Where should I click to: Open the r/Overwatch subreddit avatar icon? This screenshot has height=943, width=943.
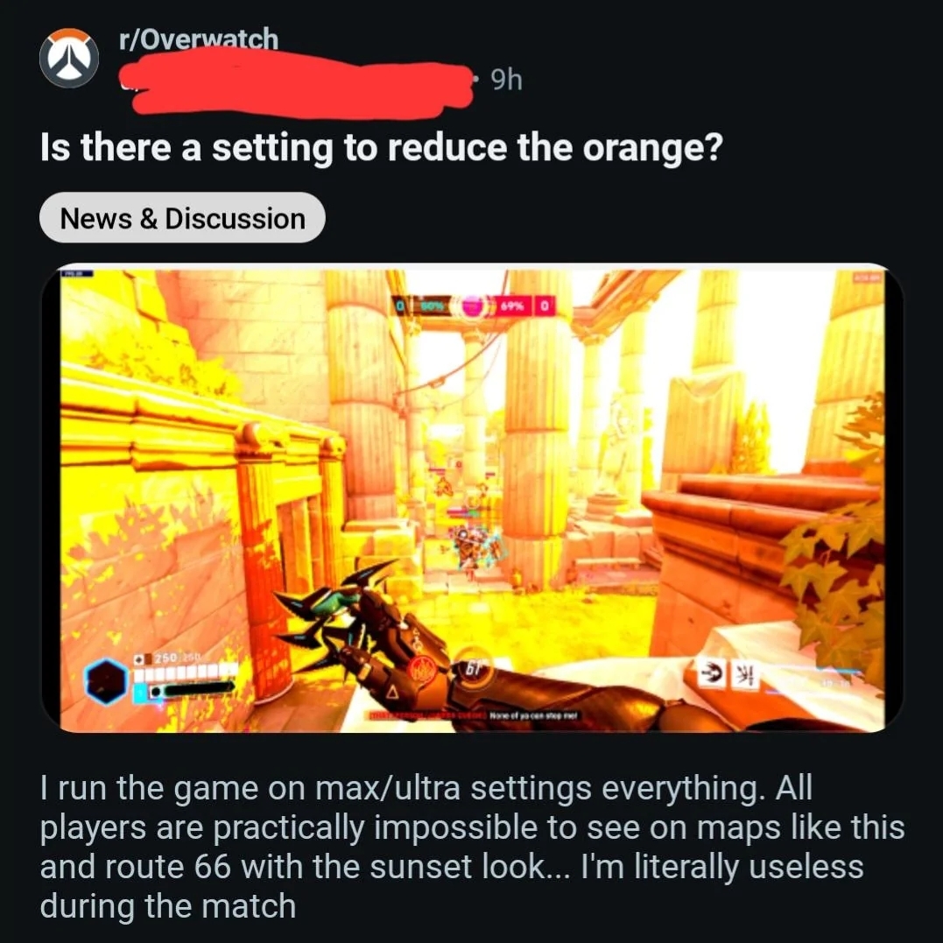[69, 58]
